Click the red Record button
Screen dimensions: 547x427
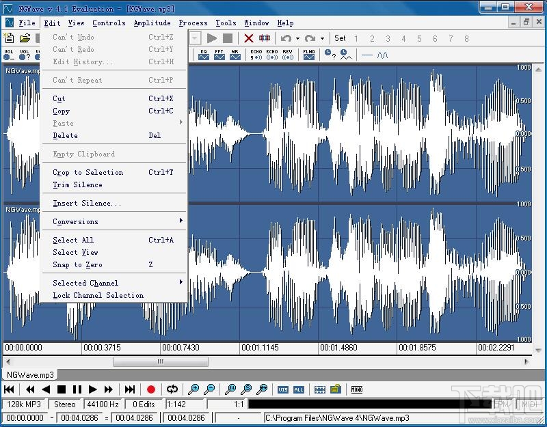tap(151, 389)
